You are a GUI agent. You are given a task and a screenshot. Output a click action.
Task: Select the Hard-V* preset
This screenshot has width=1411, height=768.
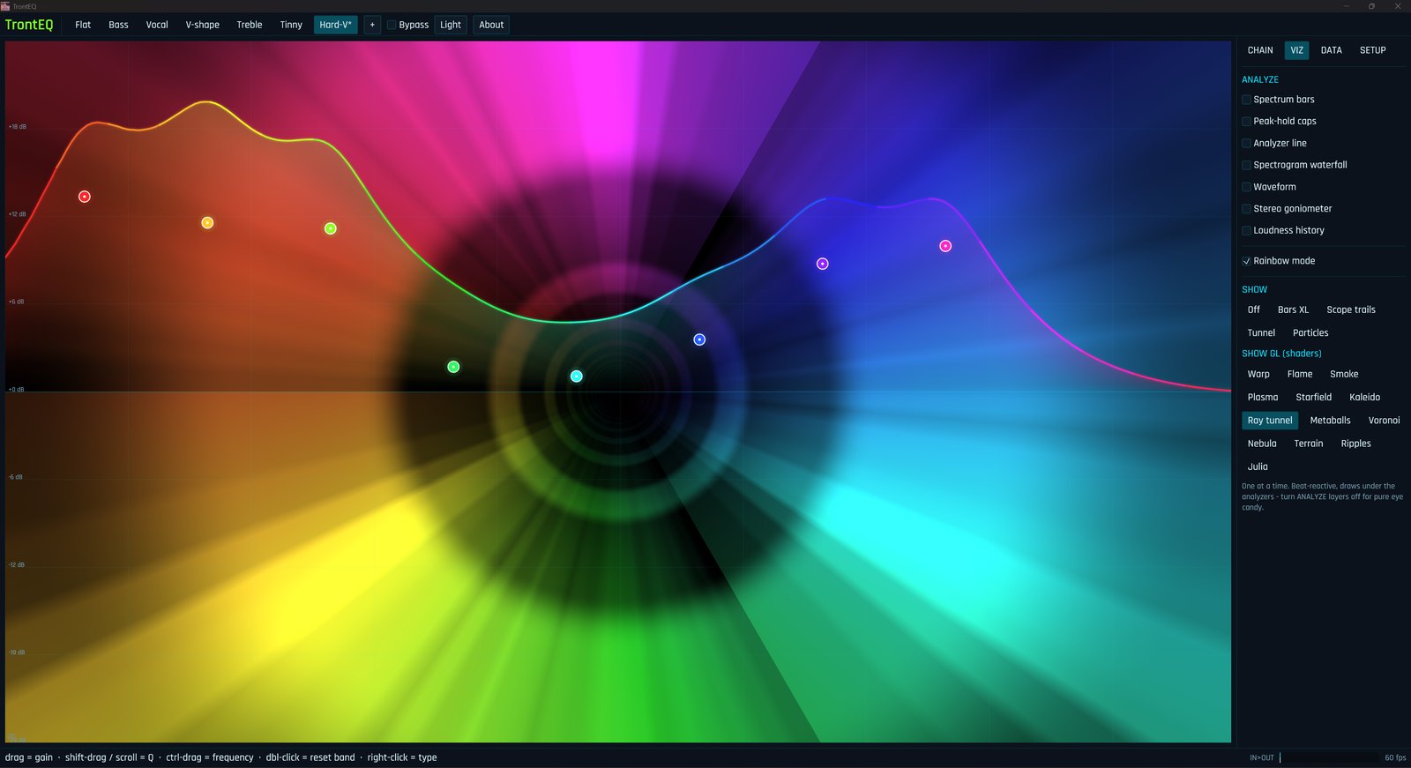click(336, 25)
